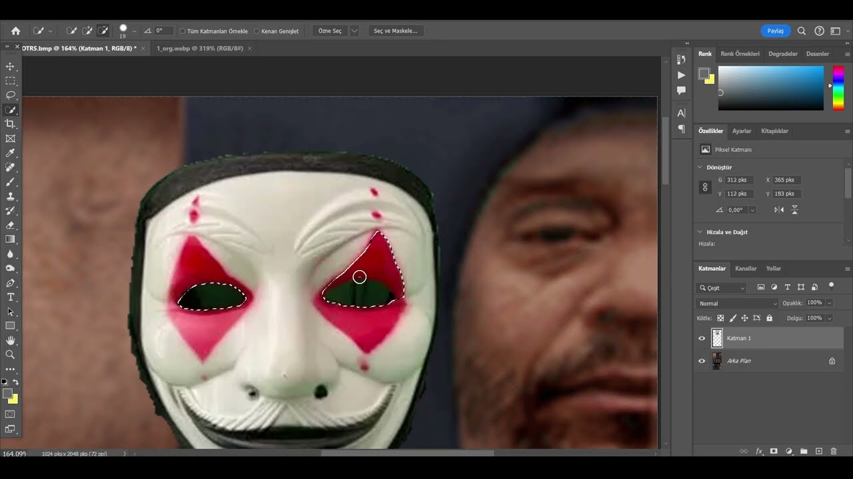The width and height of the screenshot is (853, 479).
Task: Click the fx layer style icon
Action: [759, 451]
